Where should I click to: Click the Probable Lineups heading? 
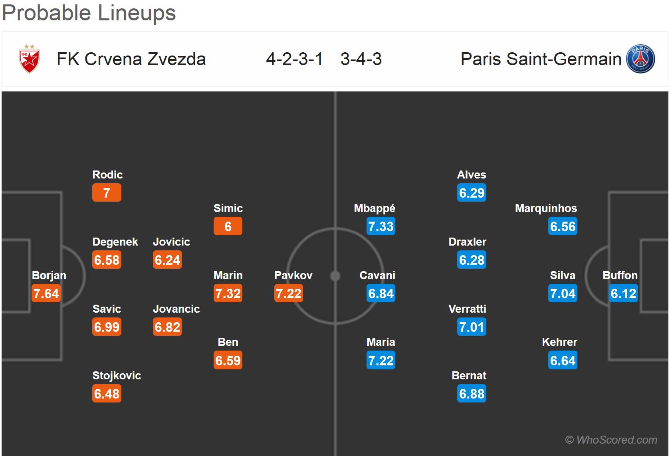tap(89, 13)
